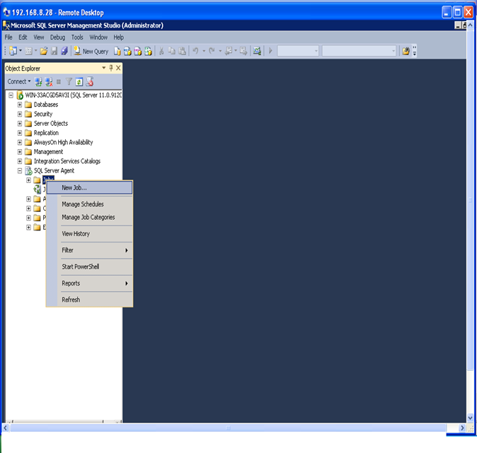Choose New Job... from context menu
This screenshot has height=453, width=477.
(x=89, y=188)
